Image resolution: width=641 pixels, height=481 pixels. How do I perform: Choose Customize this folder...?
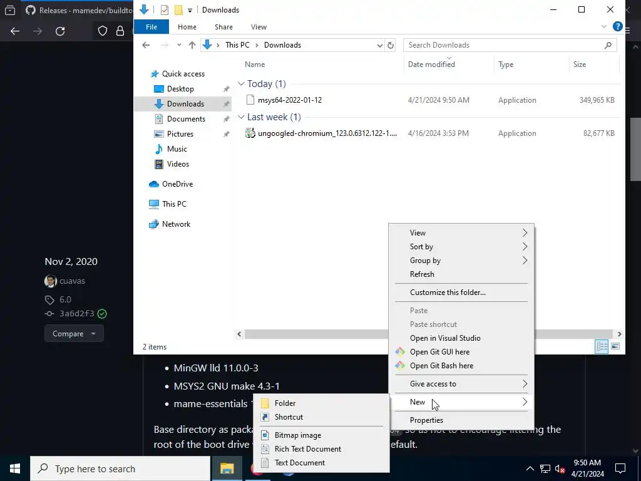coord(461,292)
